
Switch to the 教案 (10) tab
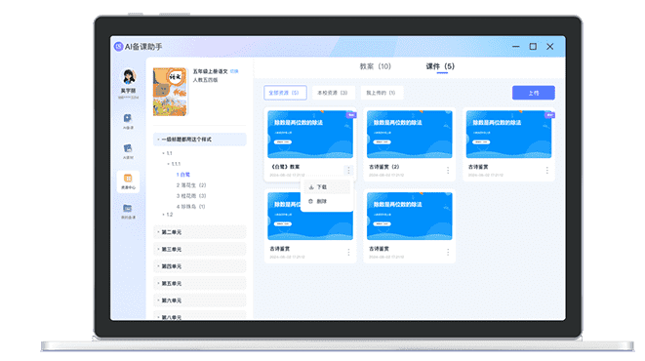(375, 66)
